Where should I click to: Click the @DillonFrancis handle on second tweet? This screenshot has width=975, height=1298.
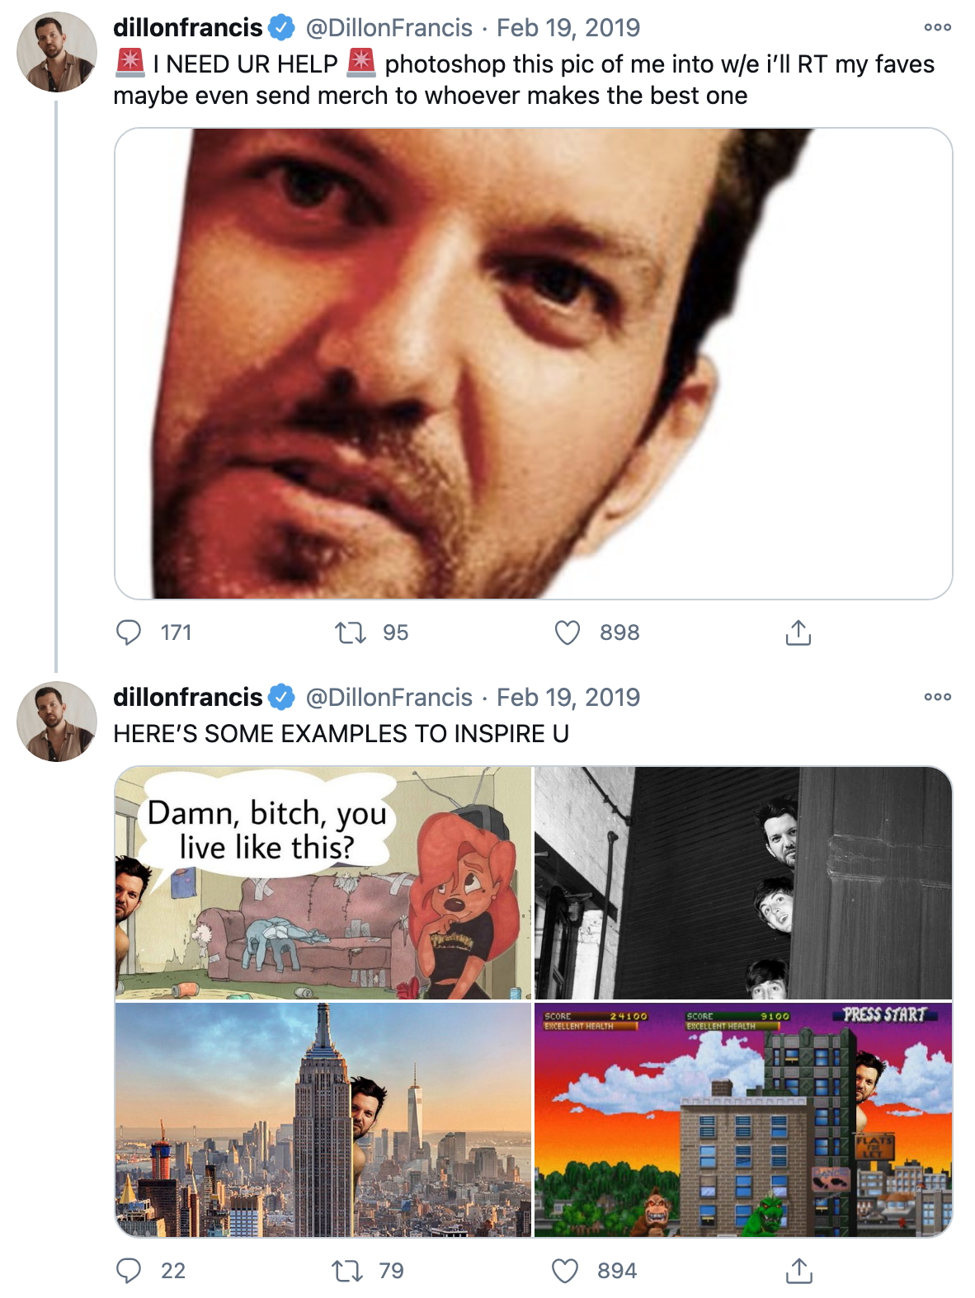389,697
